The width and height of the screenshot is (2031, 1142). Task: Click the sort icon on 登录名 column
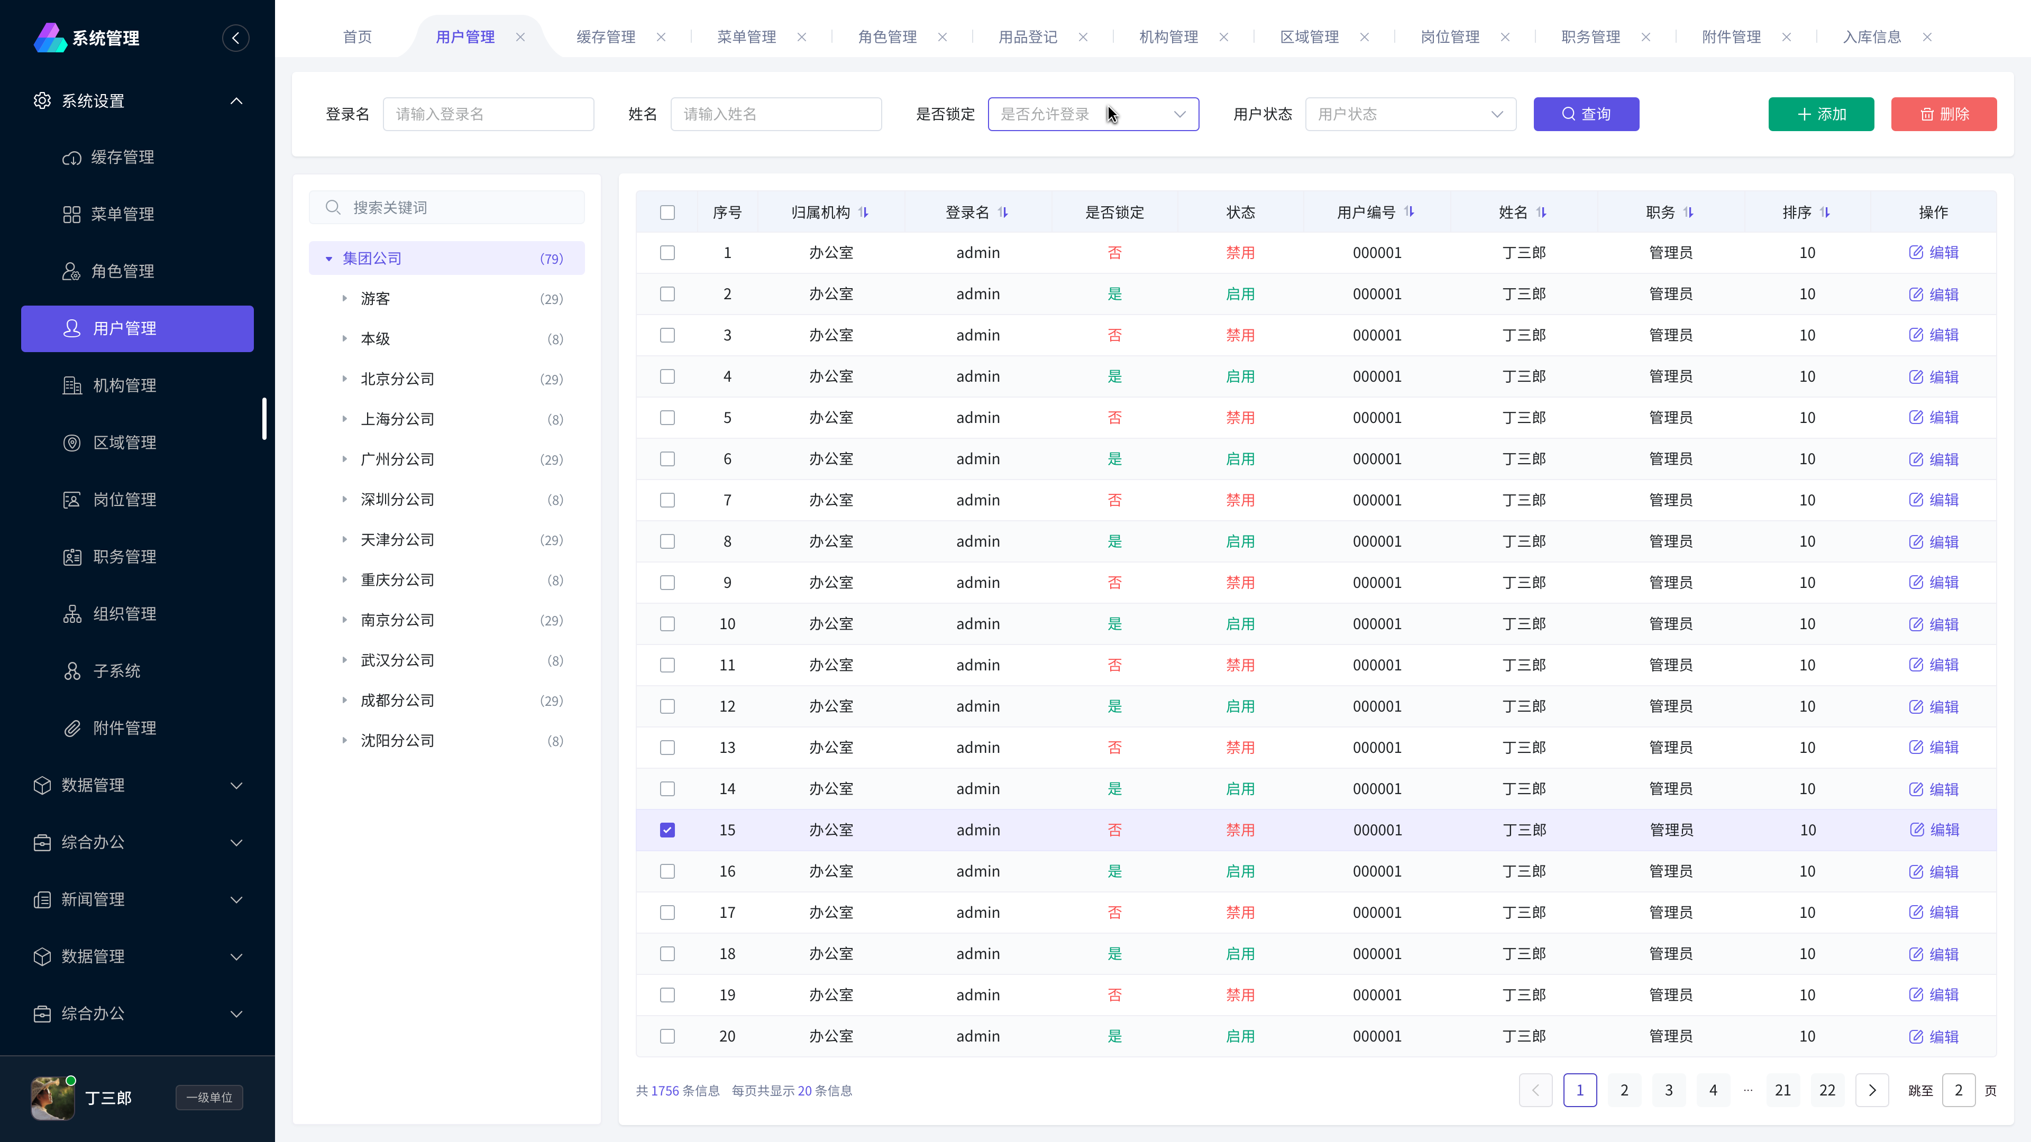(1003, 212)
